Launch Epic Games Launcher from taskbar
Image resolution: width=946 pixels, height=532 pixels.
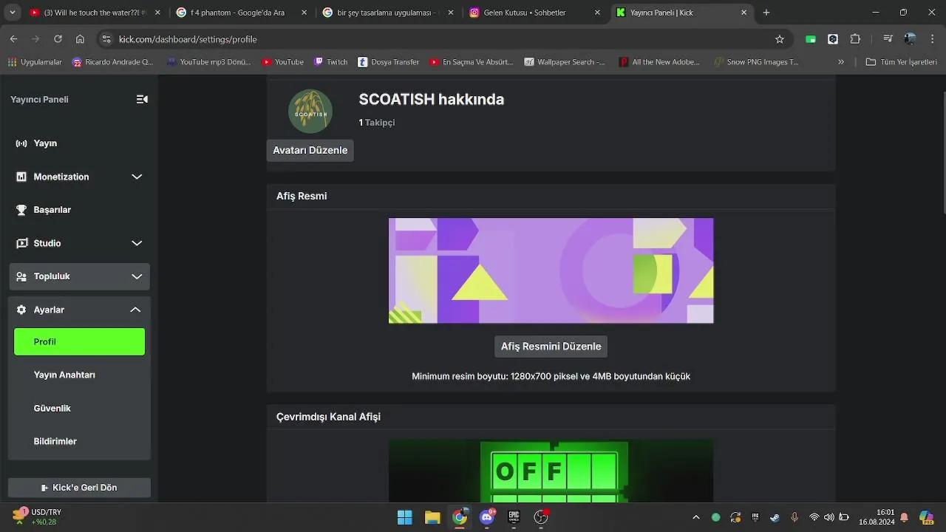[514, 517]
